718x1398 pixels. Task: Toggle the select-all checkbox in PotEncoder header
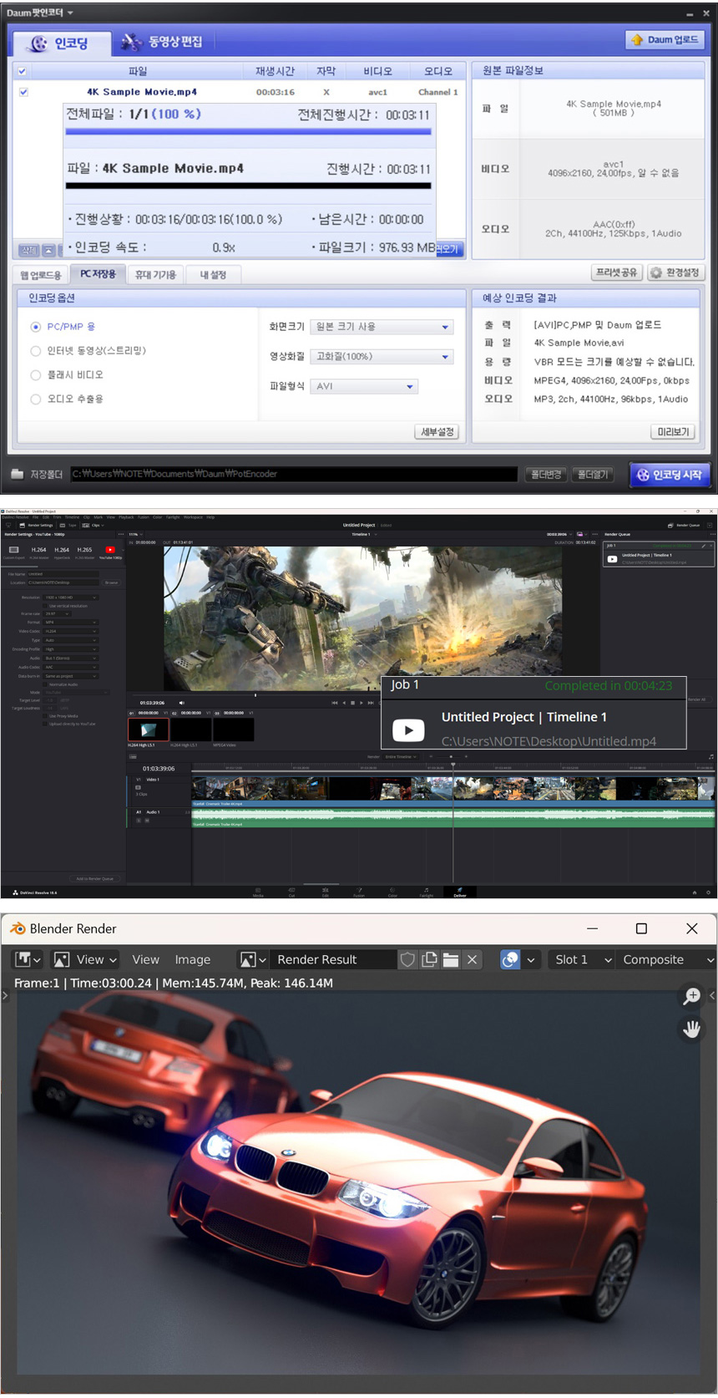[23, 71]
